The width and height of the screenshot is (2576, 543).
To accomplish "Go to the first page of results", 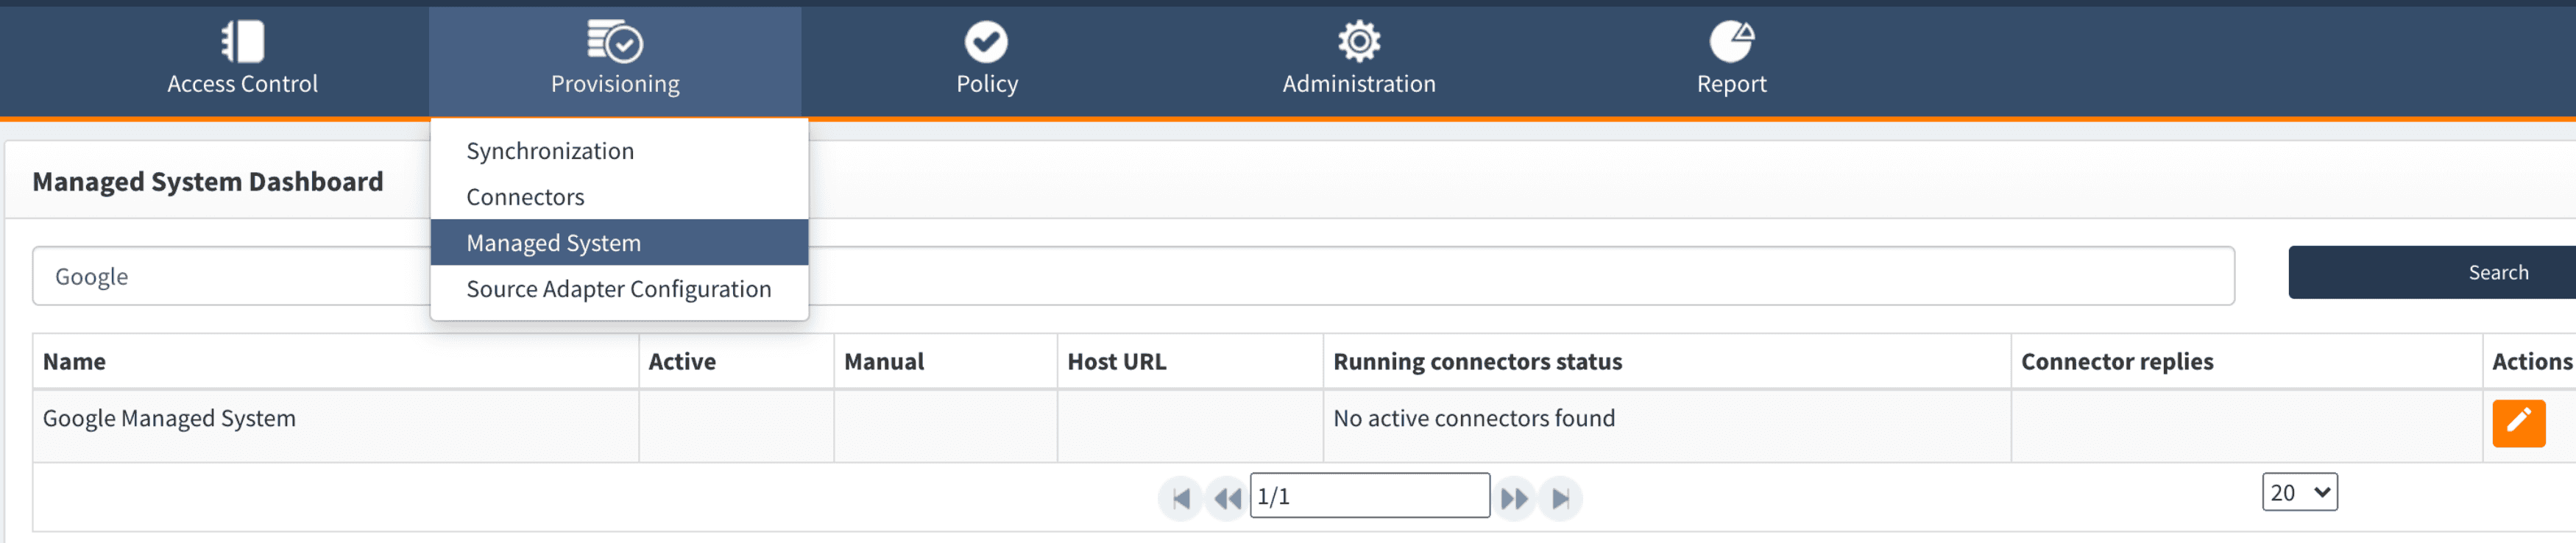I will click(1181, 498).
